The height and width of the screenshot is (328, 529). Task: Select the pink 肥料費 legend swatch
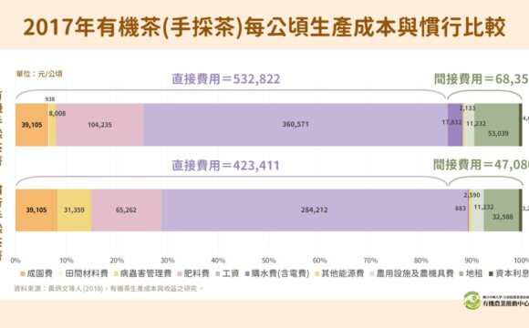tap(180, 273)
